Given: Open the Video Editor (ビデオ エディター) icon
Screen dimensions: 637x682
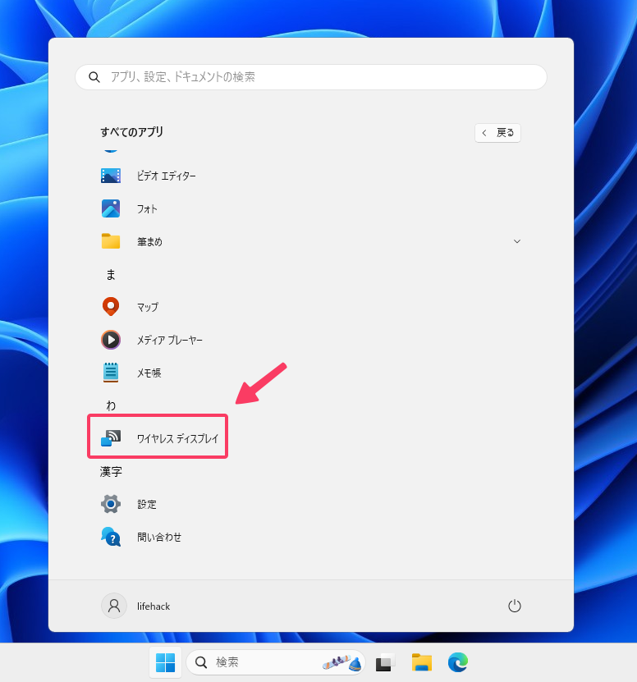Looking at the screenshot, I should 111,176.
